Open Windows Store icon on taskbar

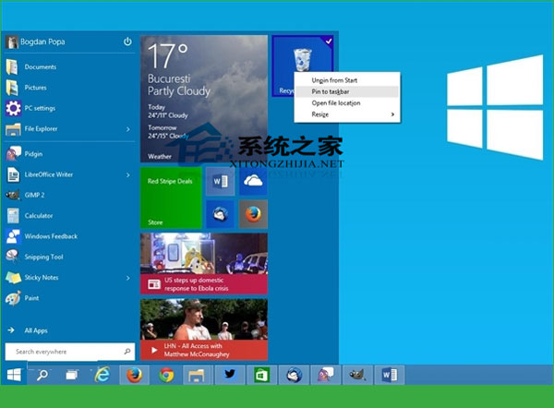tap(261, 375)
